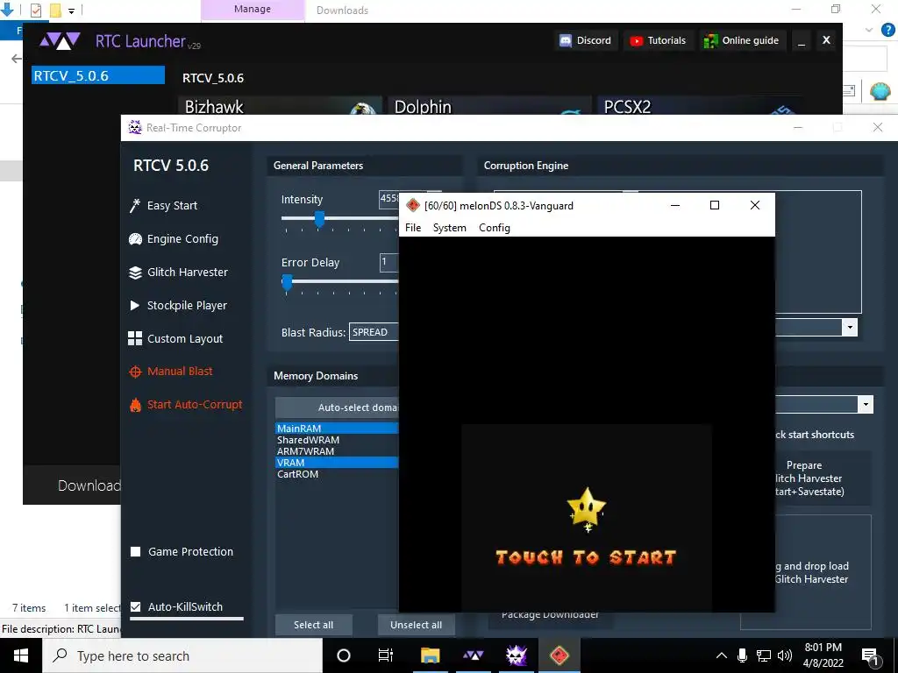Select SharedWRAM memory domain
The image size is (898, 673).
click(337, 440)
